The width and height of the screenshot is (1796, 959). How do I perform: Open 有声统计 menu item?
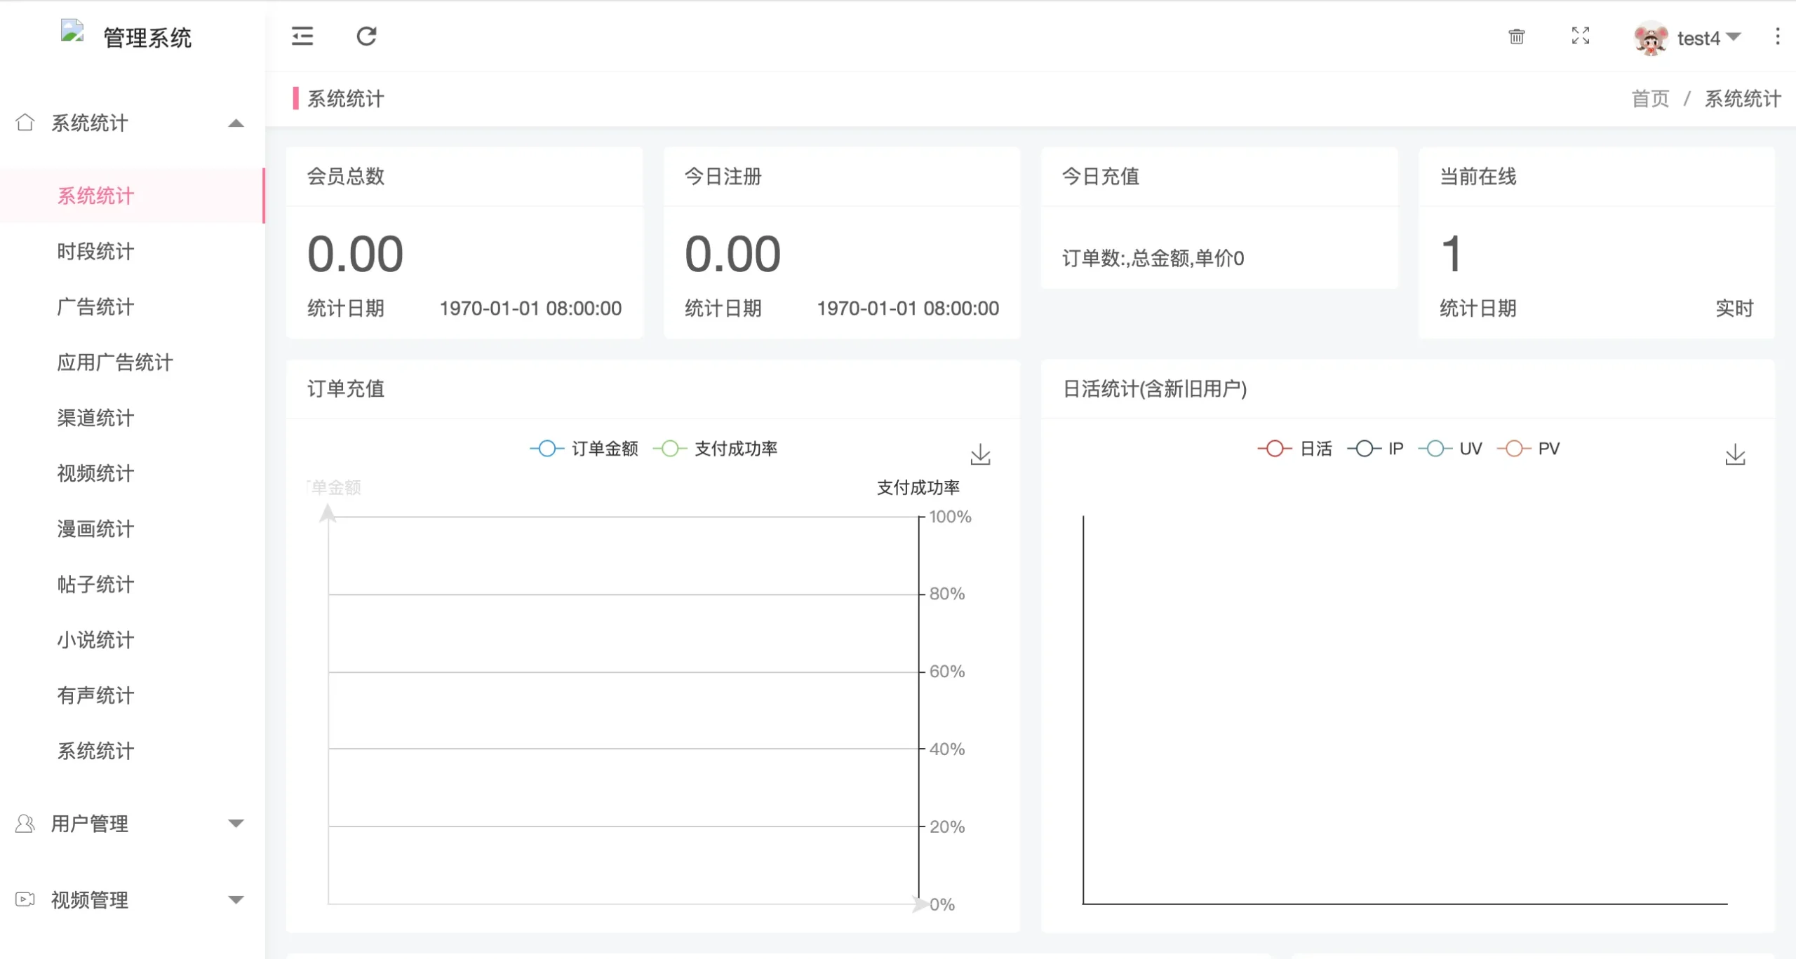(x=133, y=695)
